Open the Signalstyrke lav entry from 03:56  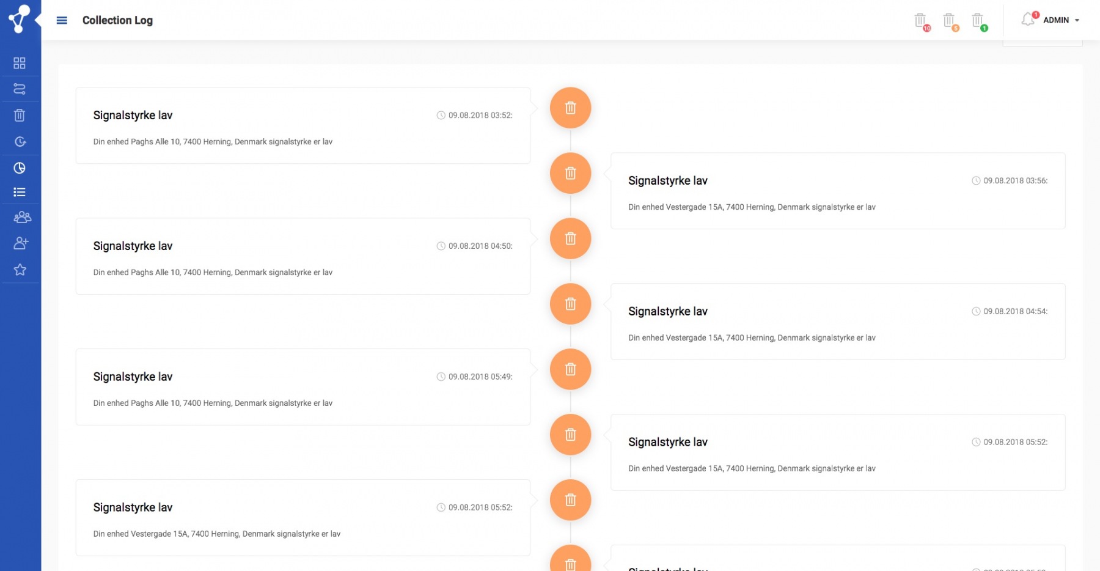(x=837, y=191)
